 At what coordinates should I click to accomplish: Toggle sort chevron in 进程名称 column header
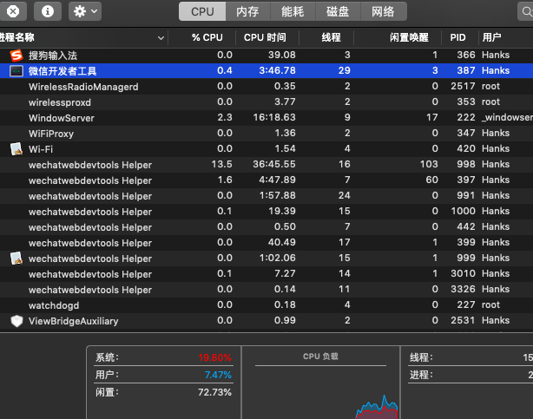161,37
